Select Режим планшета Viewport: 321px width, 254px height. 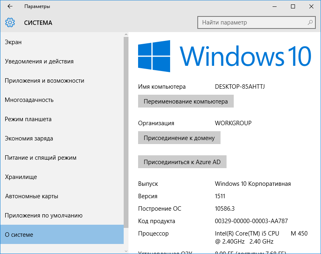pos(62,119)
